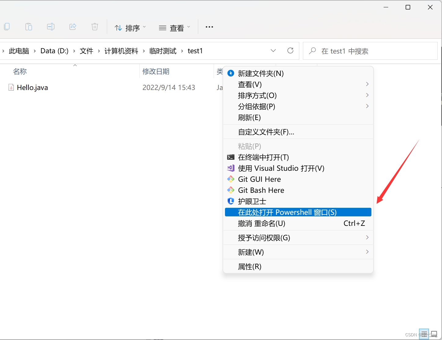Open the 查看 view dropdown

tap(174, 28)
